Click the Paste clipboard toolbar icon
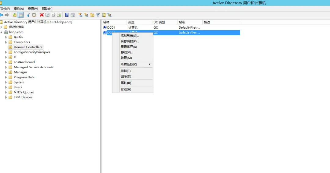 coord(34,15)
